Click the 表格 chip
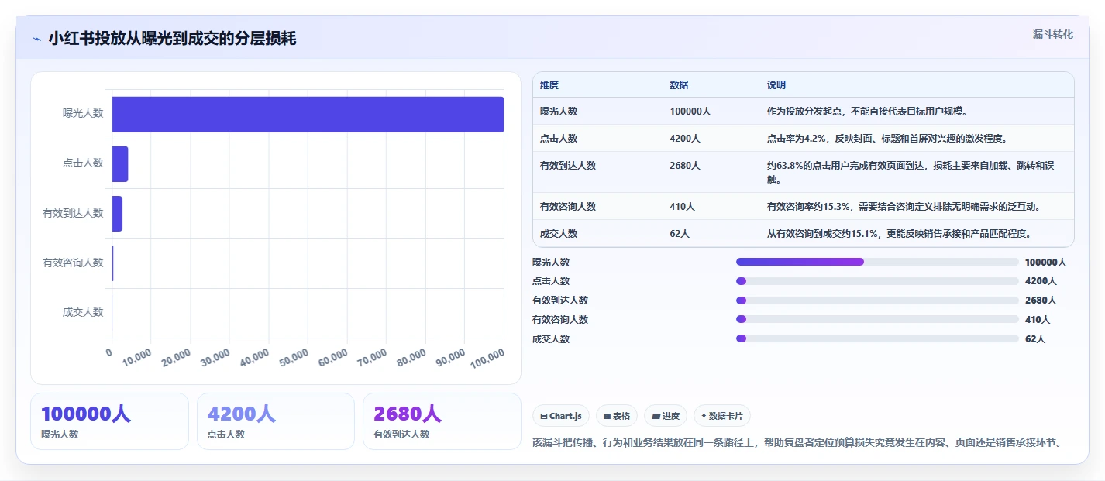Viewport: 1105px width, 481px height. click(x=617, y=416)
